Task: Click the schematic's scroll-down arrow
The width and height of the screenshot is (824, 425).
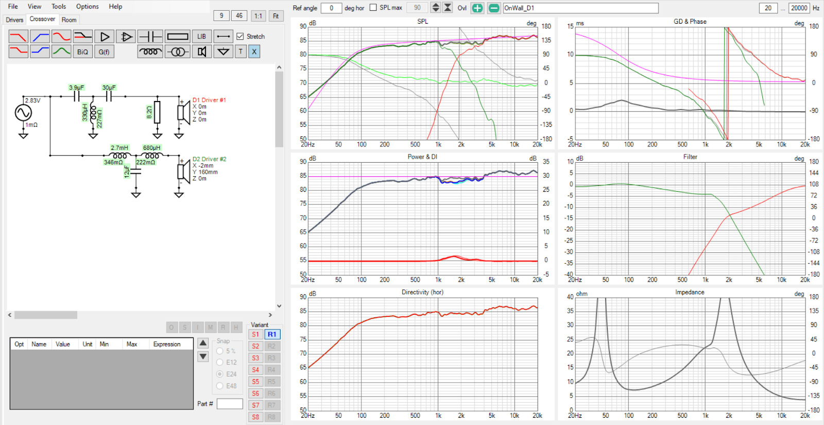Action: click(279, 305)
